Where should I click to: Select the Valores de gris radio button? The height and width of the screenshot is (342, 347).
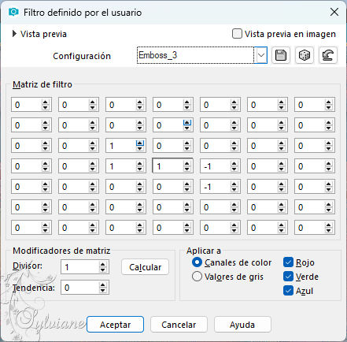click(197, 277)
